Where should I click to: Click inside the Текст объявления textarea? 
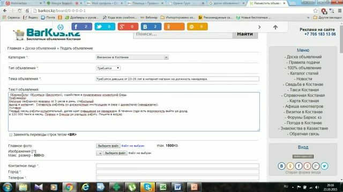pyautogui.click(x=134, y=111)
